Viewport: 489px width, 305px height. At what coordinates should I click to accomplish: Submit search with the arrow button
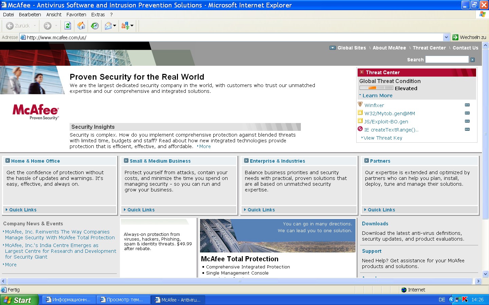coord(472,60)
